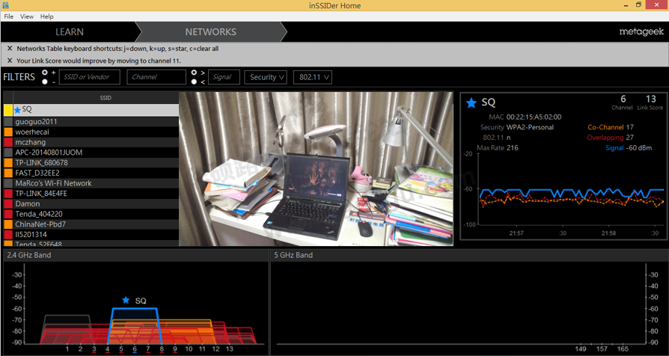669x356 pixels.
Task: Click the star icon beside SQ in list
Action: [17, 110]
